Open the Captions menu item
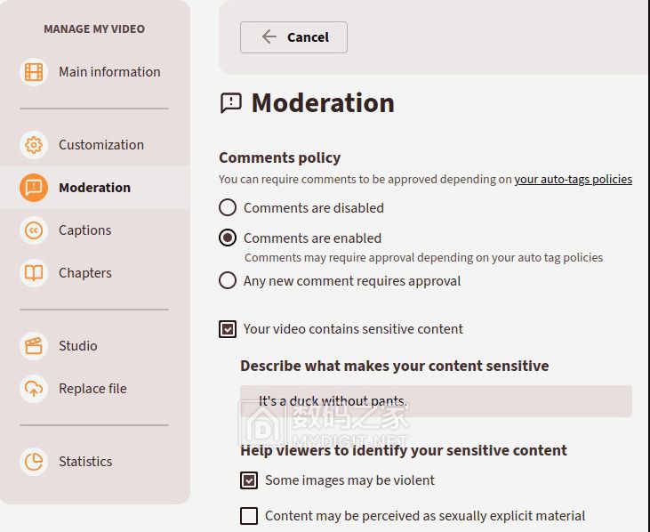The width and height of the screenshot is (650, 532). 85,230
